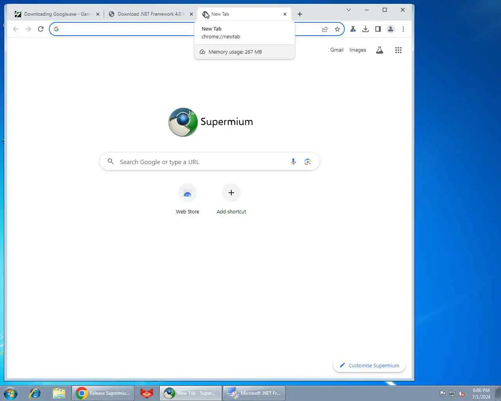Switch to New Tab - Supermium taskbar button
This screenshot has width=501, height=401.
click(191, 393)
